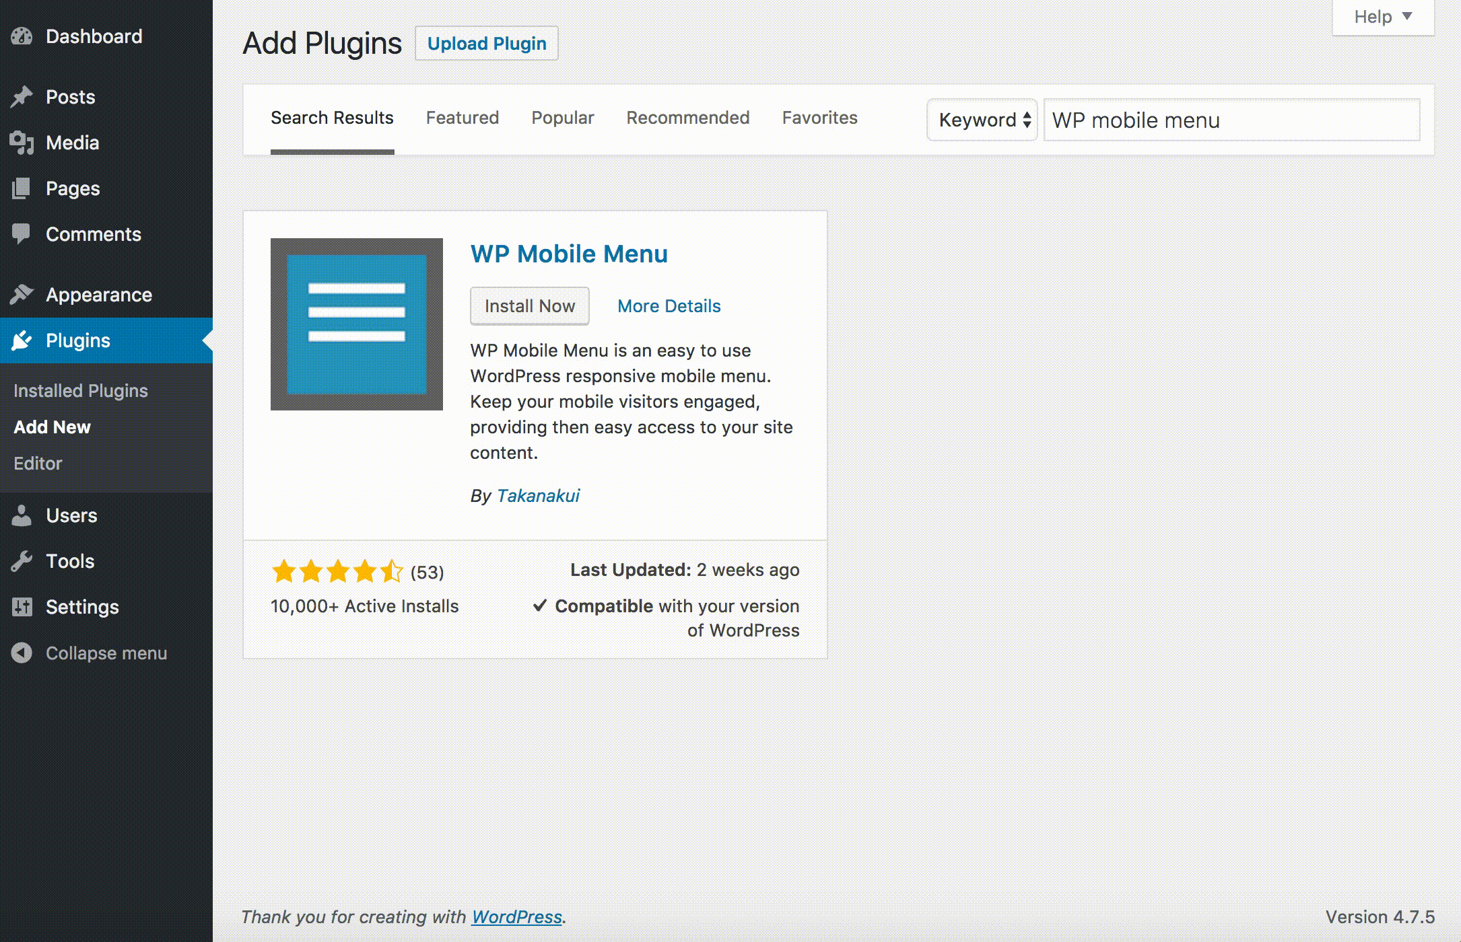
Task: Open WP Mobile Menu title link
Action: pos(569,254)
